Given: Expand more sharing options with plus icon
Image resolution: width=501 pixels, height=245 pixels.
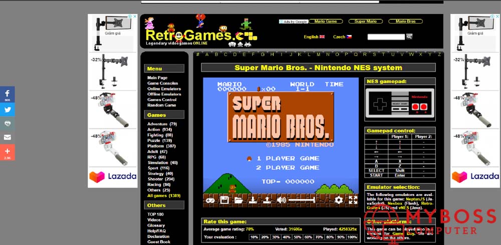Looking at the screenshot, I should (x=7, y=151).
